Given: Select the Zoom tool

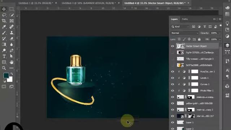Looking at the screenshot, I should [x=4, y=68].
